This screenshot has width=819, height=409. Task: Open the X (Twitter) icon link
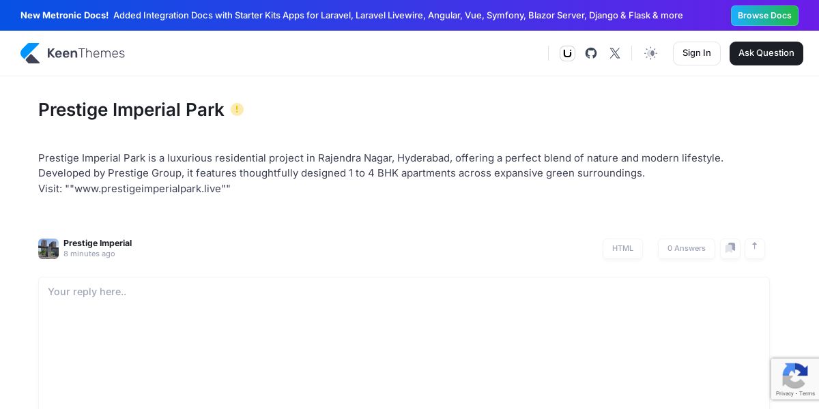615,53
